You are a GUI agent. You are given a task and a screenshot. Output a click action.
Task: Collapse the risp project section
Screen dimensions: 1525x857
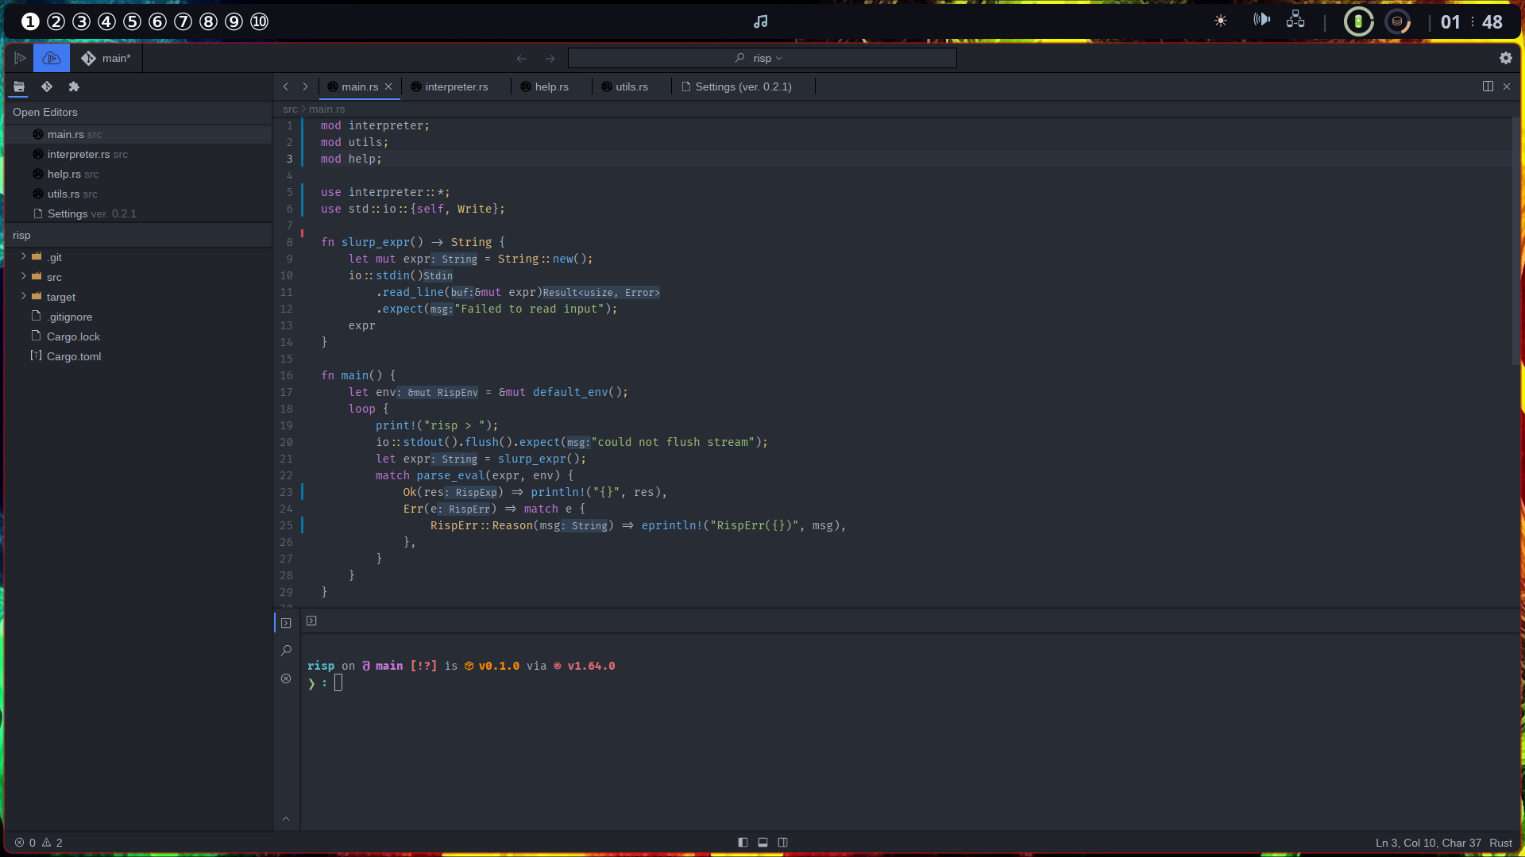pos(138,235)
